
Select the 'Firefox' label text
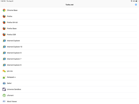click(10, 16)
